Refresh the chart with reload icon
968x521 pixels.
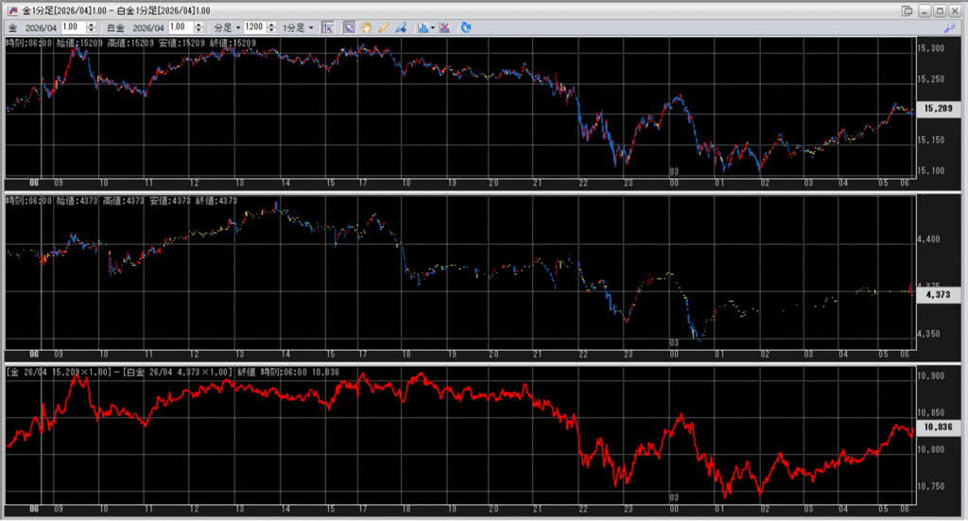tap(466, 27)
